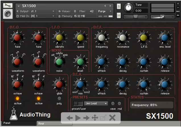Click the D.C.F. L.F.O. knob
This screenshot has height=127, width=181.
[x=144, y=38]
